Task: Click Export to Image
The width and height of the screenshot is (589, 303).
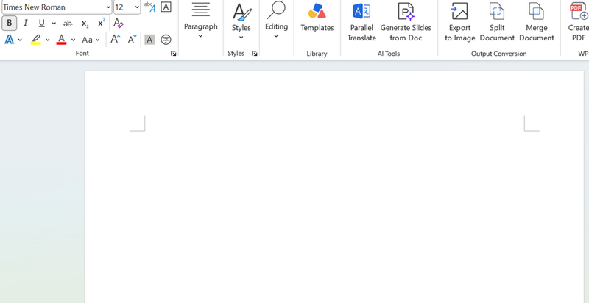Action: tap(459, 22)
